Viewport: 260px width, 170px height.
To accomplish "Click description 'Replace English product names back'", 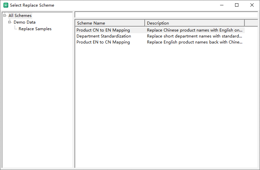I will pyautogui.click(x=195, y=42).
